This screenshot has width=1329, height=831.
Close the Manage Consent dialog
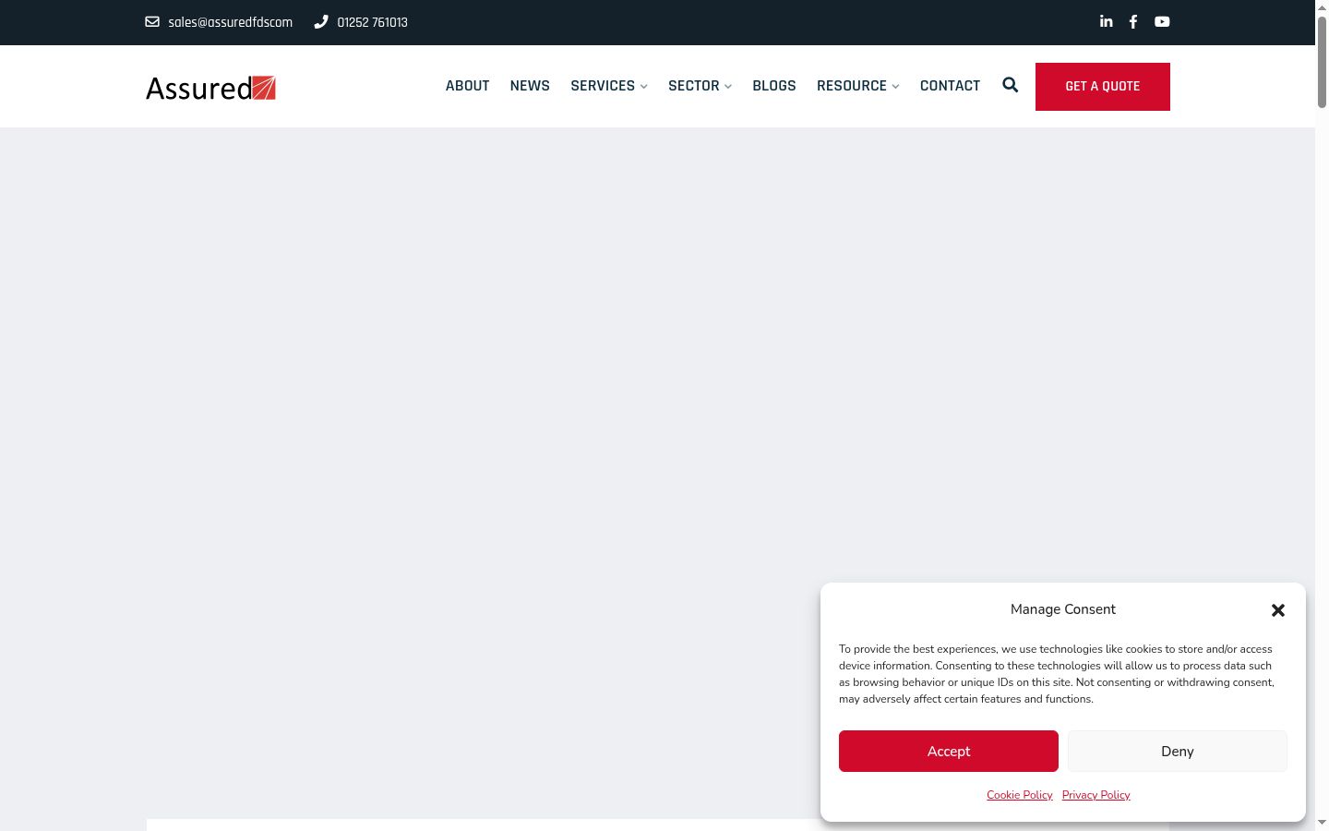point(1278,610)
